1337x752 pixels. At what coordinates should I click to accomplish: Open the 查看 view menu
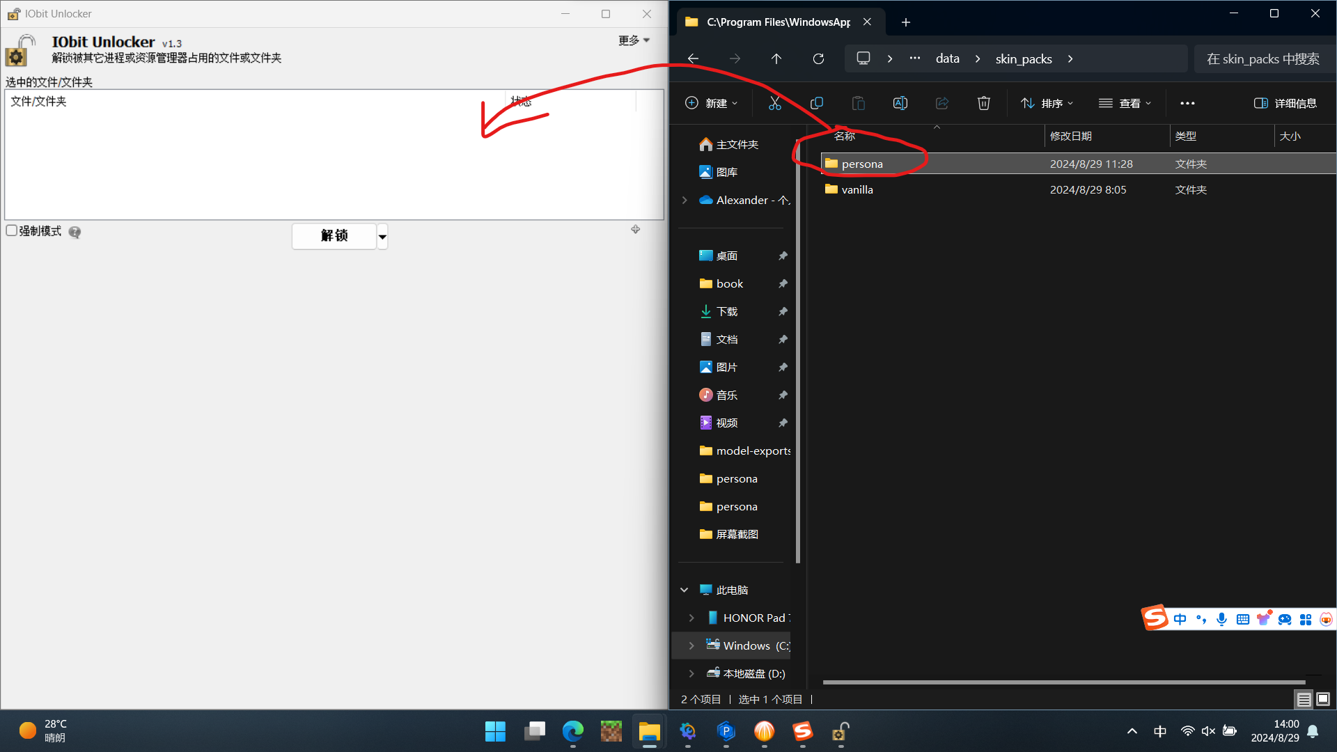pyautogui.click(x=1125, y=103)
